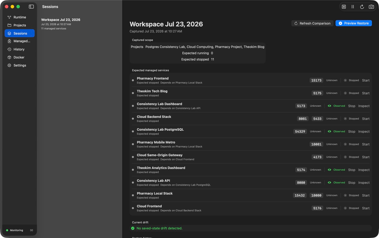Click the Observed eye icon for Consistency Lab PostgreSQL
This screenshot has height=238, width=379.
pos(329,131)
